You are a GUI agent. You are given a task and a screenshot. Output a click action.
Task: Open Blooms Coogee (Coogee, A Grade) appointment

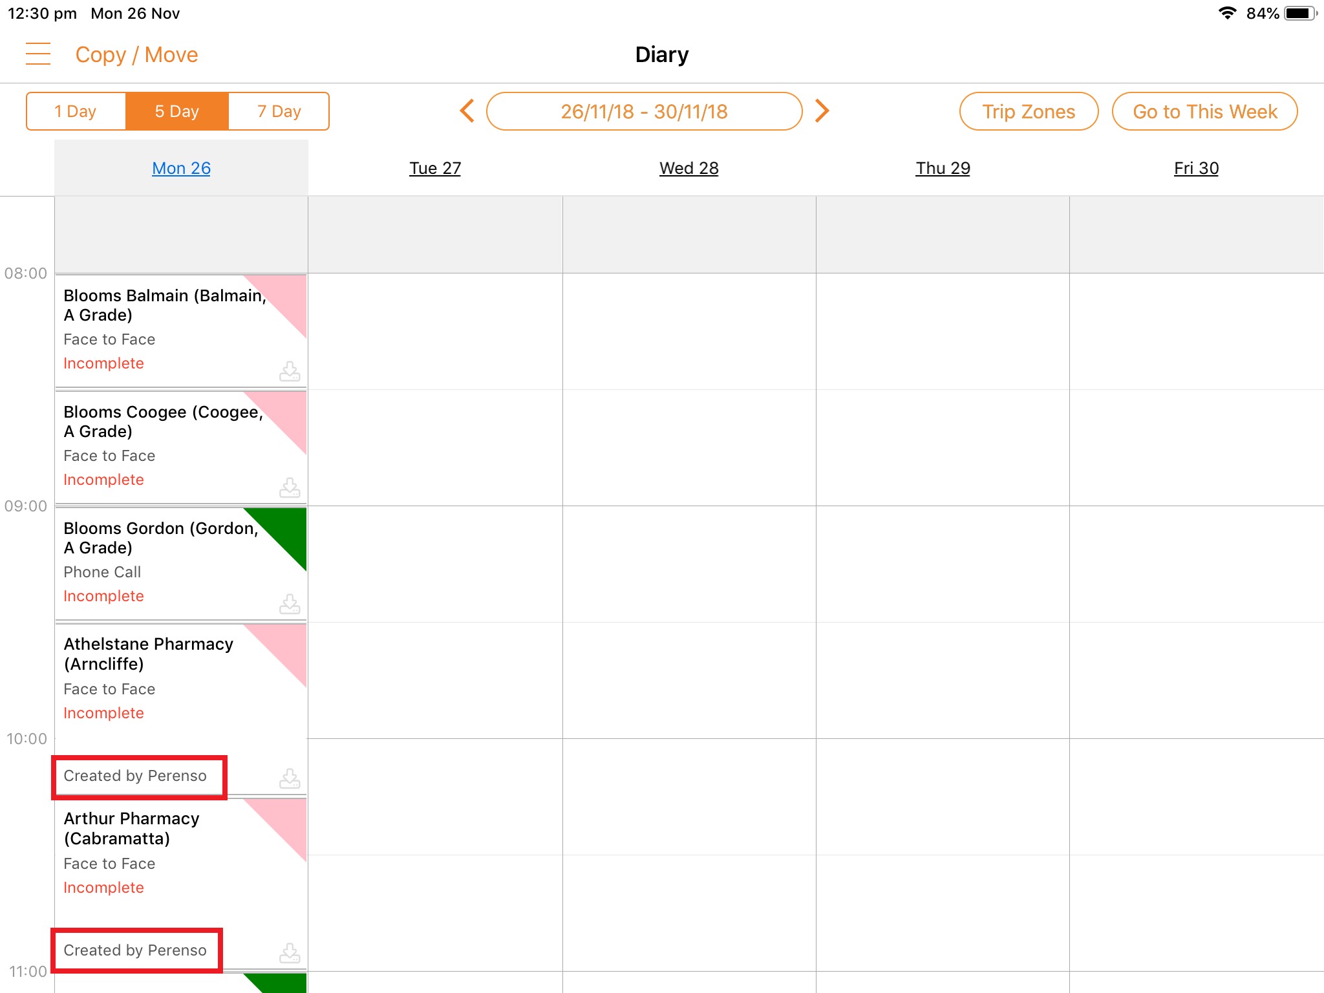[x=181, y=447]
